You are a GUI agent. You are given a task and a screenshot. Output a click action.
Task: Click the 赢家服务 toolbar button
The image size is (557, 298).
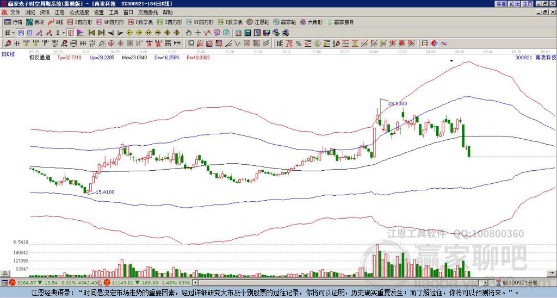point(341,22)
